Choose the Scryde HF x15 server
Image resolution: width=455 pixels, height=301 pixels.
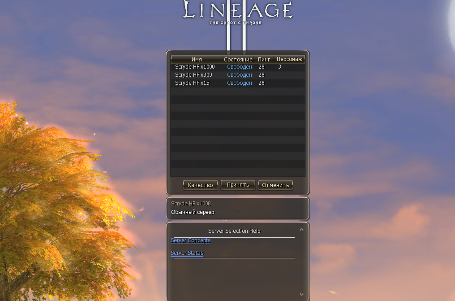click(x=238, y=83)
